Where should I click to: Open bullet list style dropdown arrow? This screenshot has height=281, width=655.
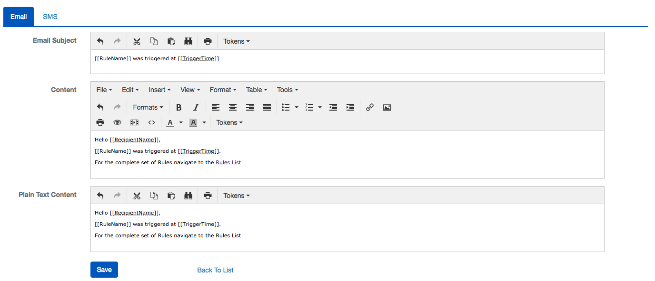click(297, 107)
